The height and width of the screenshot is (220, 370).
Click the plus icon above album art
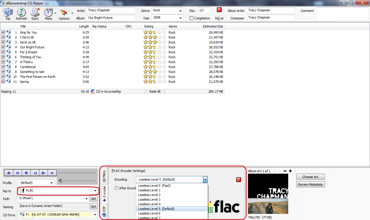pyautogui.click(x=290, y=171)
